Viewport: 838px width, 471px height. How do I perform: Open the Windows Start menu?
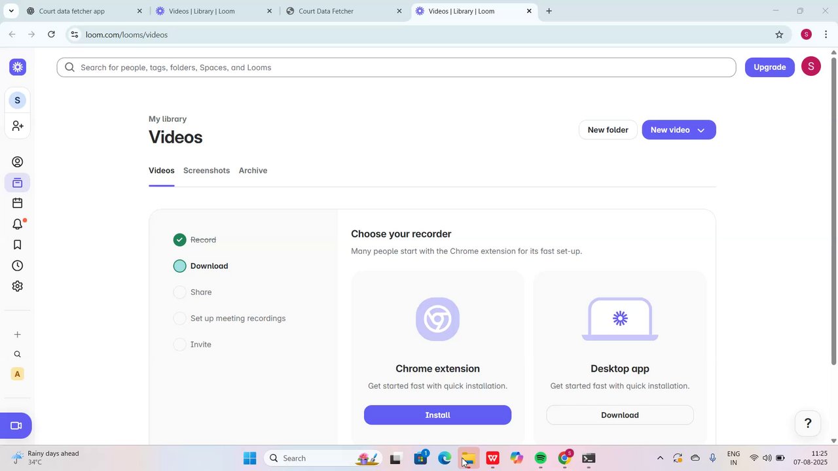click(x=249, y=458)
